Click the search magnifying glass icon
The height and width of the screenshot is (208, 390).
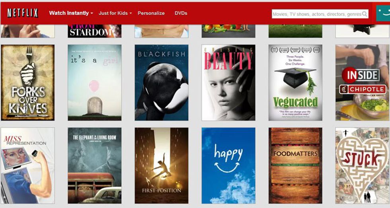(364, 14)
